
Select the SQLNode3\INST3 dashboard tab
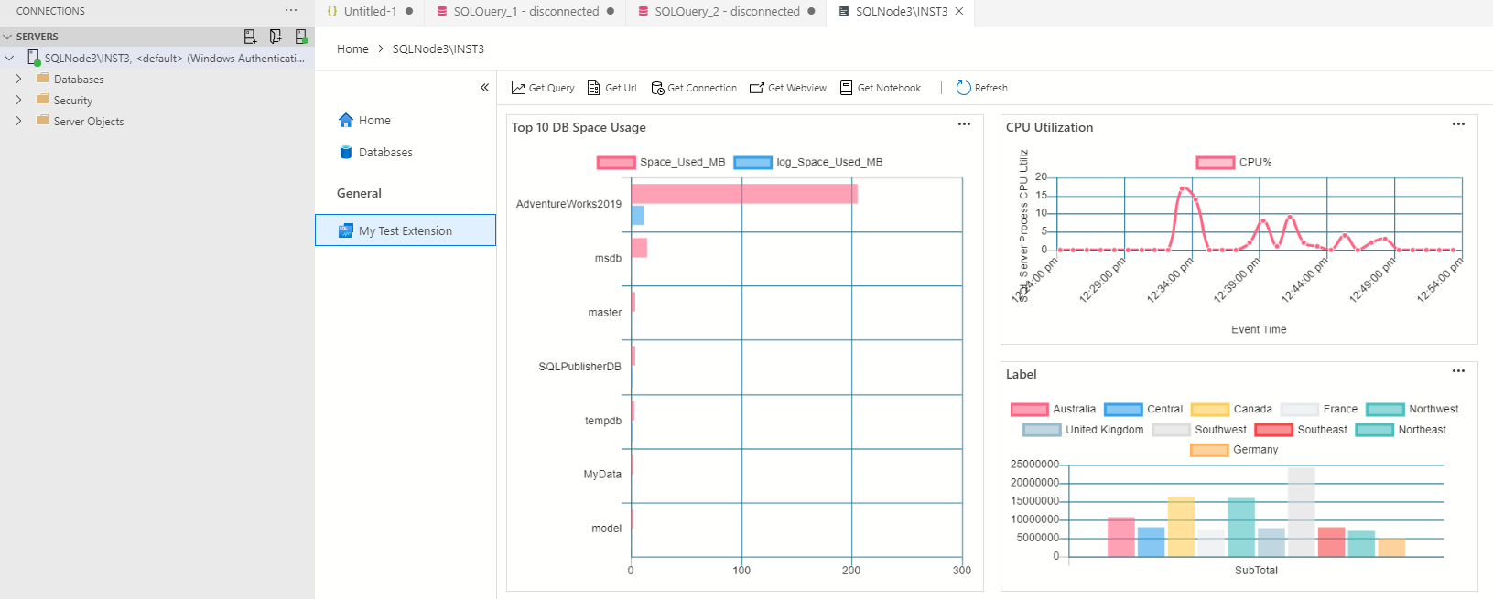coord(901,11)
